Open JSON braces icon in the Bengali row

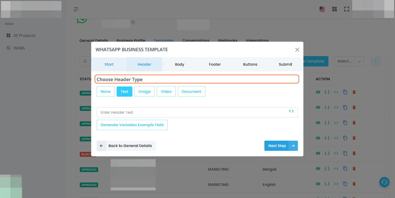pos(327,169)
